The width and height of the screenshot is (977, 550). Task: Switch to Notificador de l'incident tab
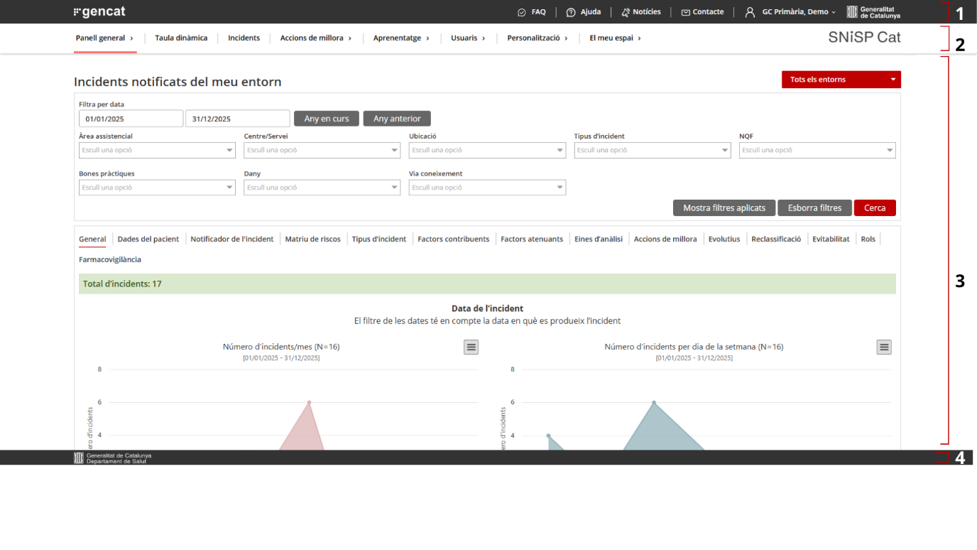coord(232,239)
